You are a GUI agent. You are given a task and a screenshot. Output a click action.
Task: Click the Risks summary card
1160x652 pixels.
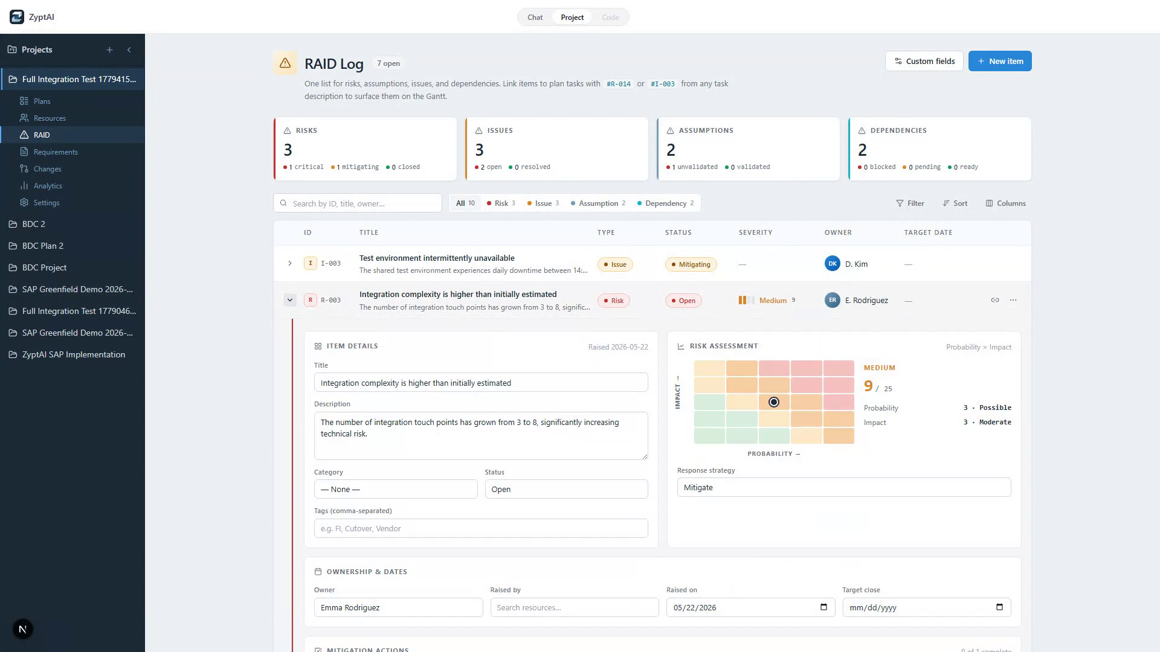(366, 149)
